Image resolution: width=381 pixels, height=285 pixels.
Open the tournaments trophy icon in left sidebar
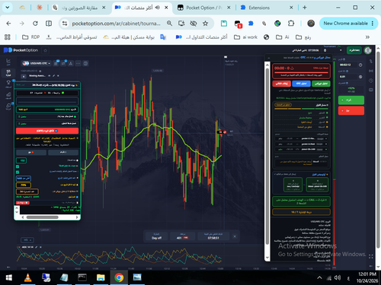pyautogui.click(x=8, y=84)
